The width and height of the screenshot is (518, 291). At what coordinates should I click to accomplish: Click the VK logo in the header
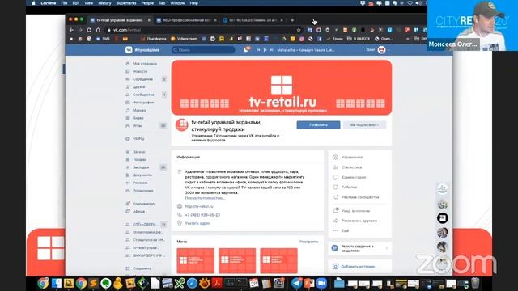click(x=129, y=50)
